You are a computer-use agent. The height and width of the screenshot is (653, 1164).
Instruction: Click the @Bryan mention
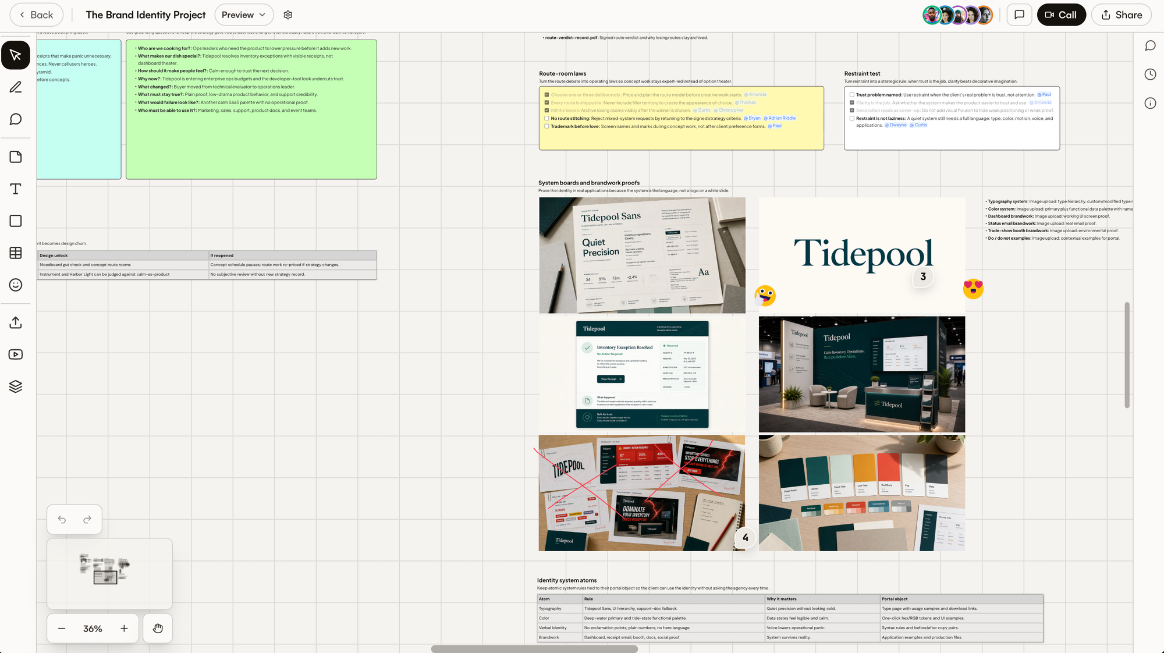[752, 118]
